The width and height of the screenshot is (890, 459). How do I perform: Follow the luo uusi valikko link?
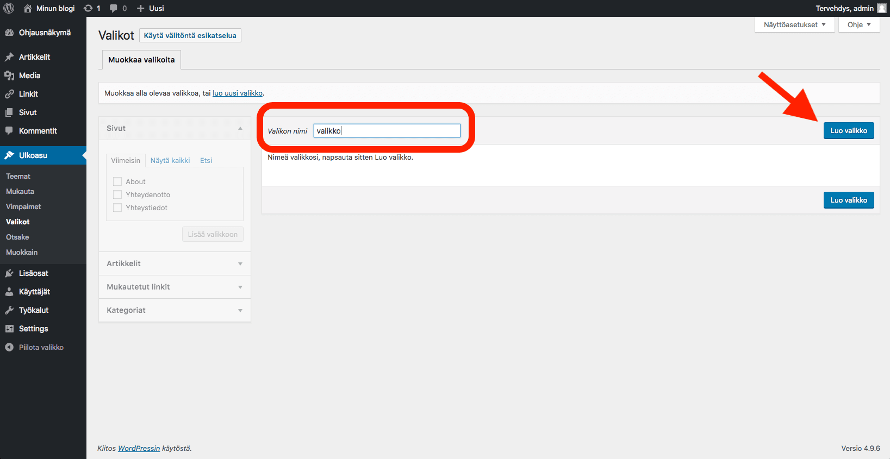pos(238,93)
